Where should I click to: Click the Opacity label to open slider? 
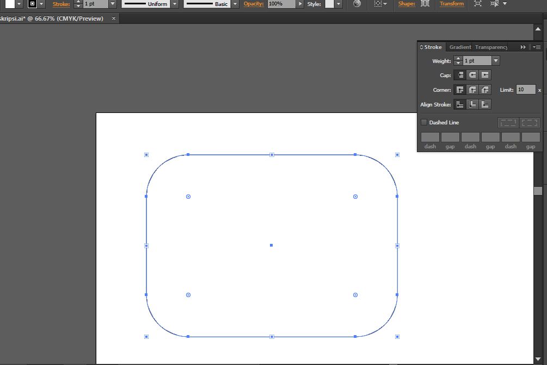point(253,4)
